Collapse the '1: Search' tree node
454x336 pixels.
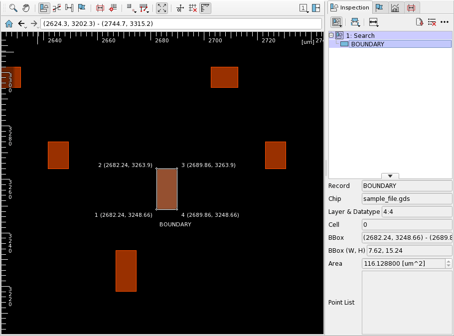point(331,35)
